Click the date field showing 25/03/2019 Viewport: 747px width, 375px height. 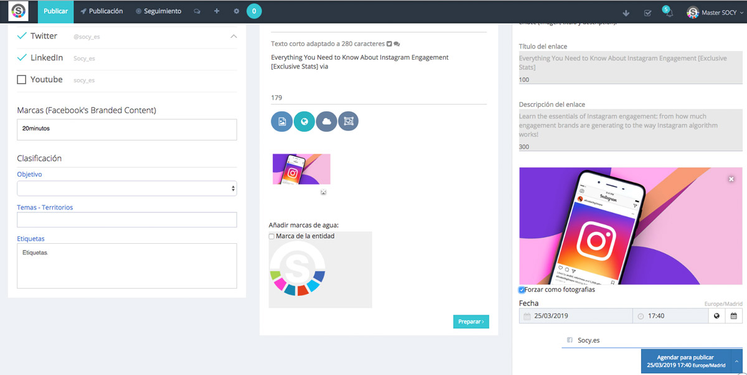[x=576, y=316]
